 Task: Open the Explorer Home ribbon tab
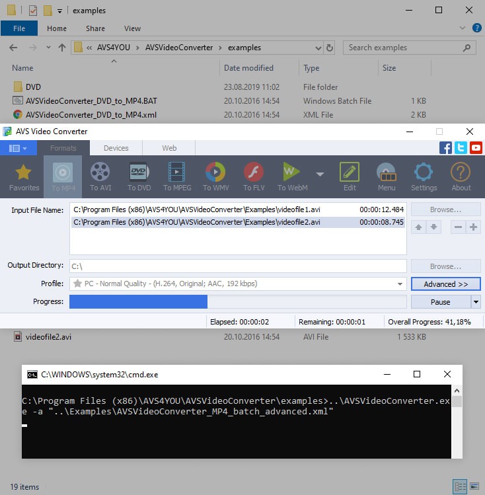pos(57,28)
